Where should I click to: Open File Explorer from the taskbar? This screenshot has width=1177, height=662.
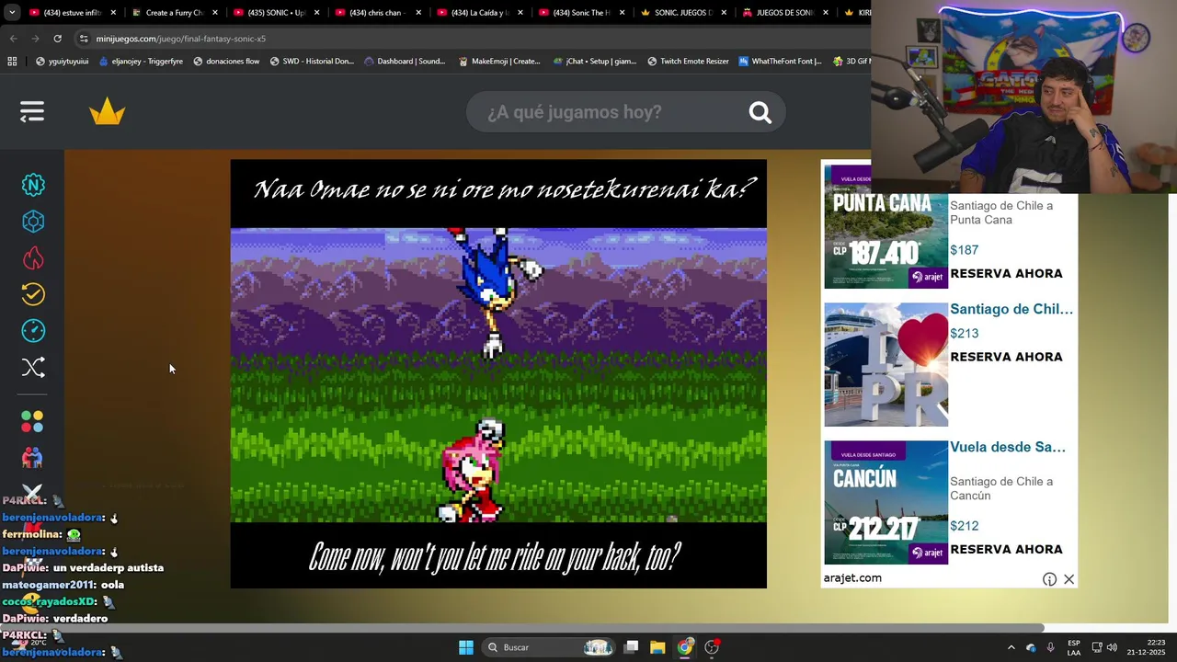click(657, 647)
